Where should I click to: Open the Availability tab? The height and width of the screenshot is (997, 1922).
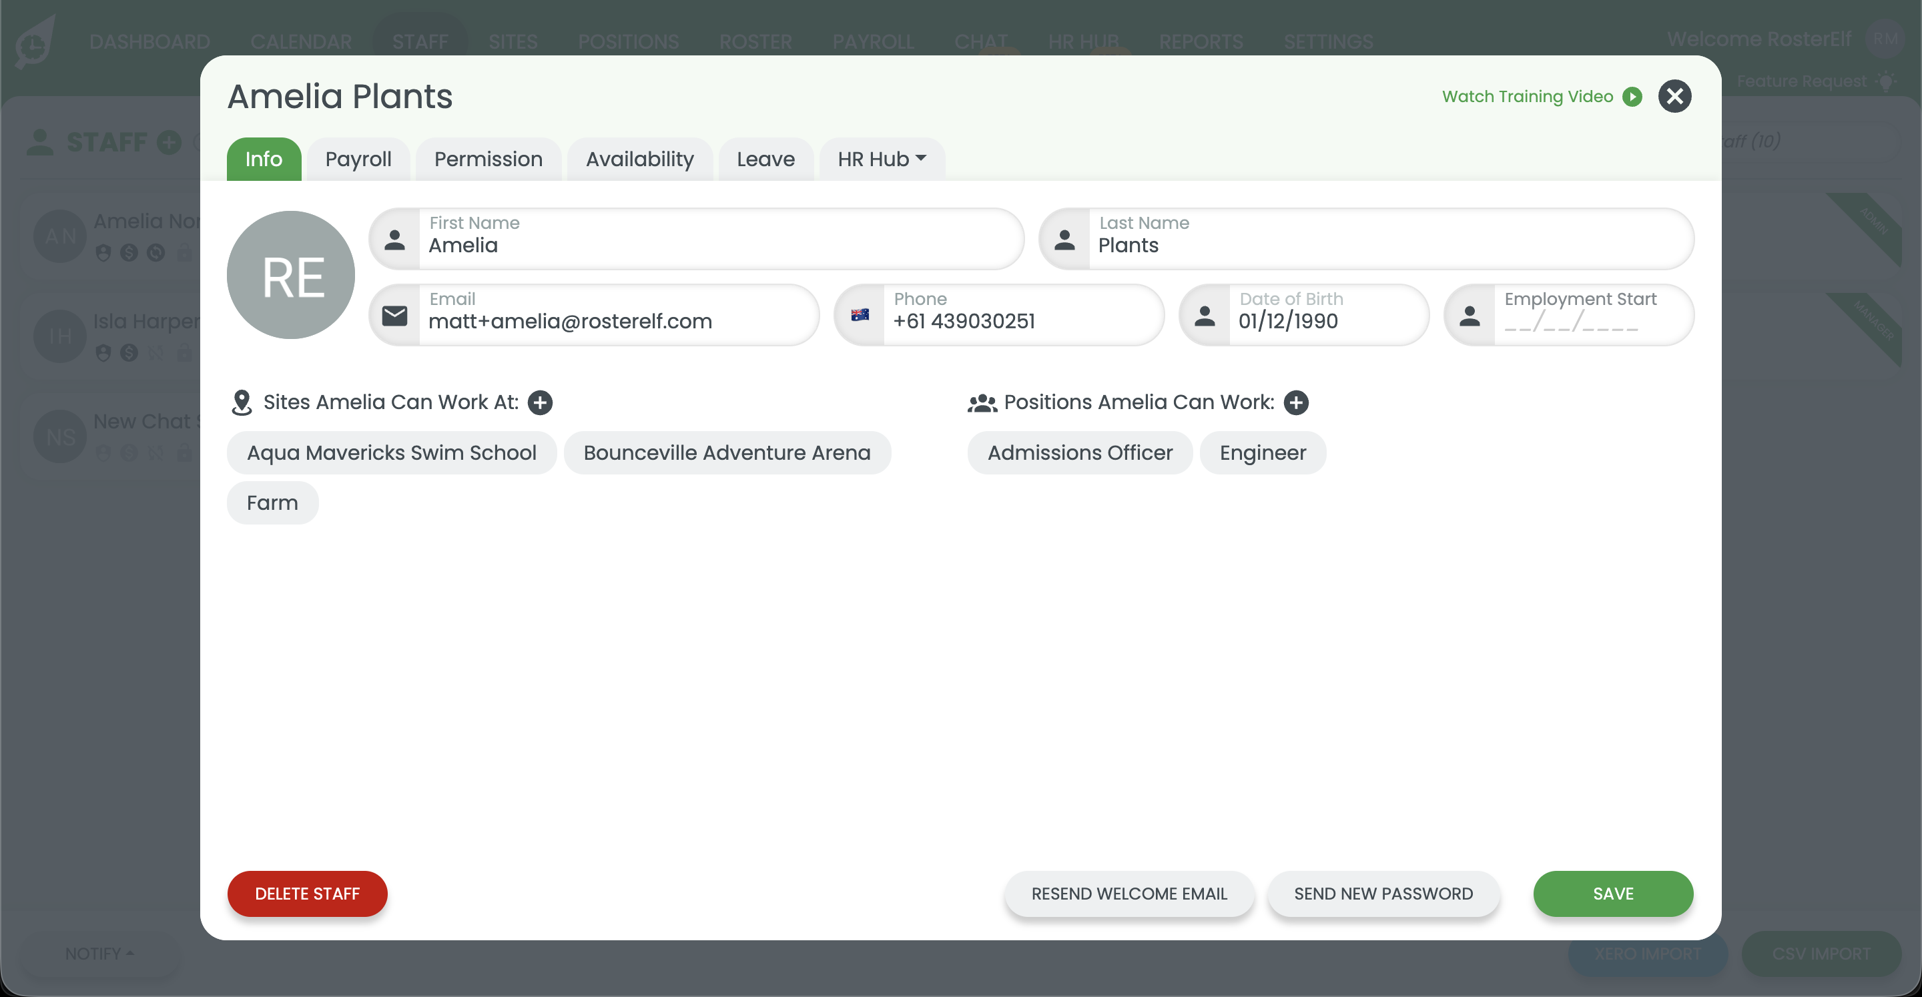(639, 158)
